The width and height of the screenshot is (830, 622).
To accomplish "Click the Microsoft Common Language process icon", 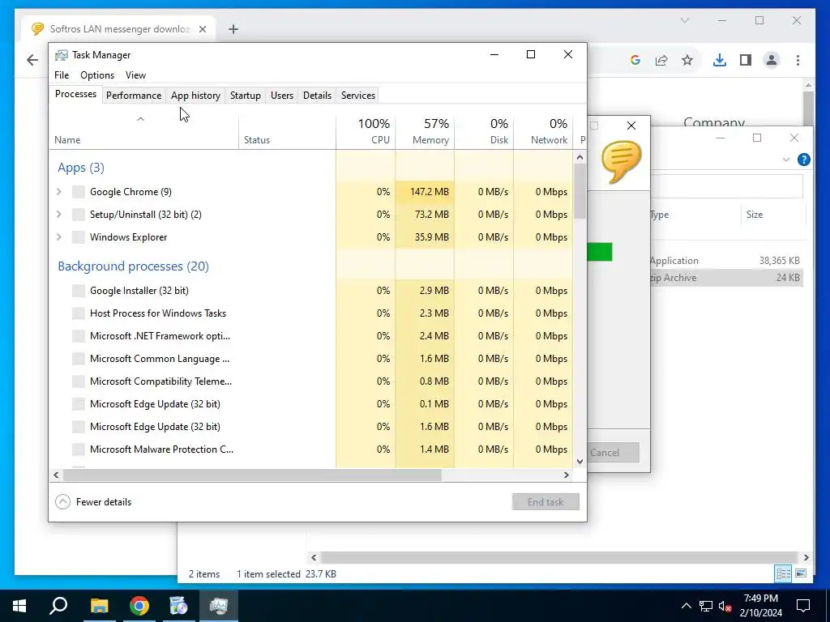I will [x=79, y=359].
